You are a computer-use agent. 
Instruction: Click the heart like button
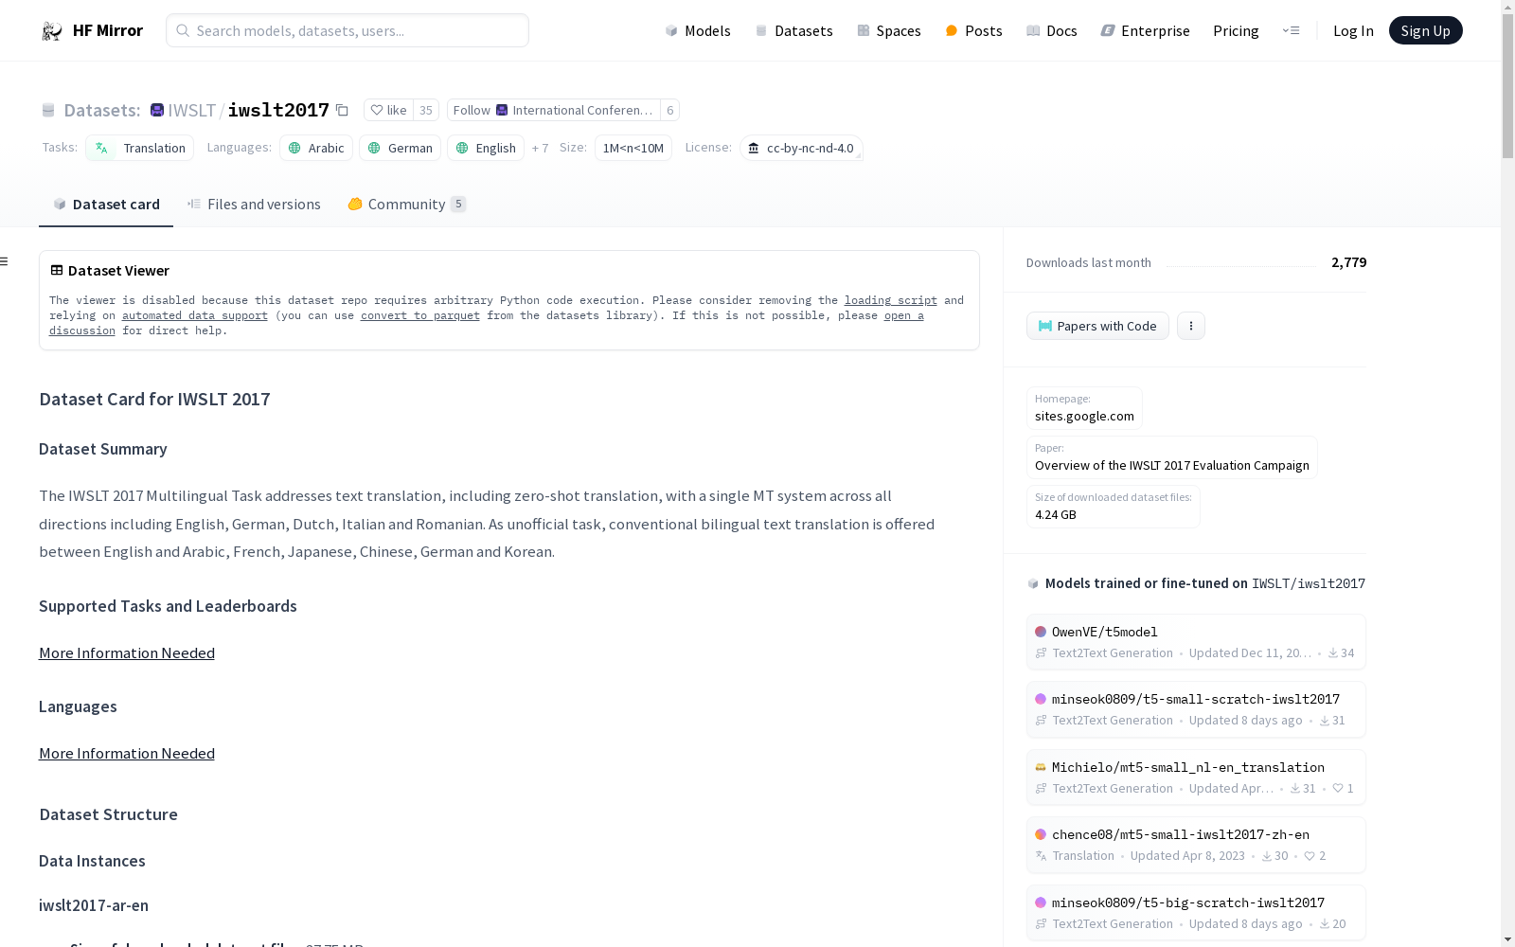click(x=388, y=110)
